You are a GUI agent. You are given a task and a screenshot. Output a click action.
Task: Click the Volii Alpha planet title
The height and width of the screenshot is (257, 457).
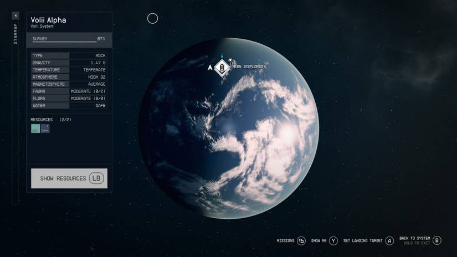click(48, 20)
